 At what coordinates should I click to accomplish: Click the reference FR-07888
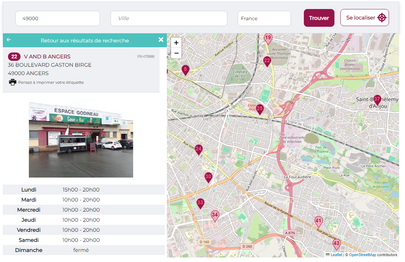coord(146,57)
